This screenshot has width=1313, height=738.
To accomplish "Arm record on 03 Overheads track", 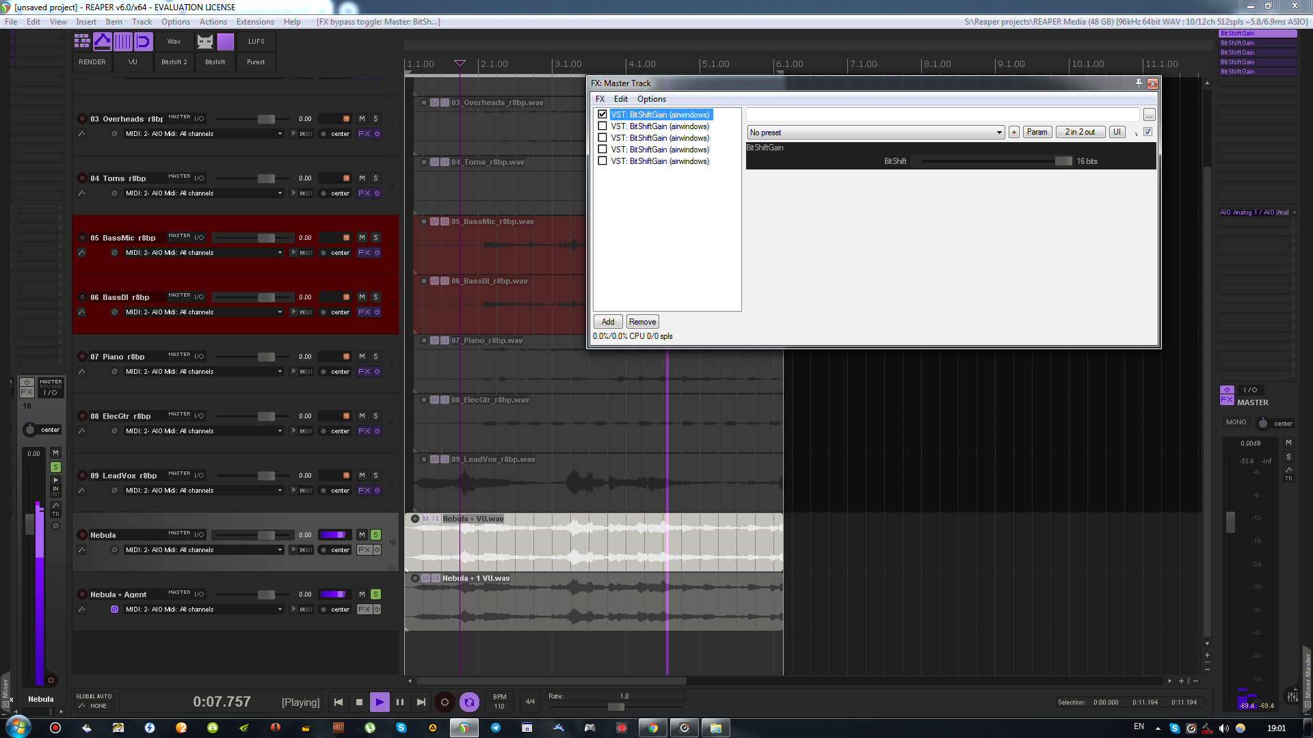I will coord(82,119).
